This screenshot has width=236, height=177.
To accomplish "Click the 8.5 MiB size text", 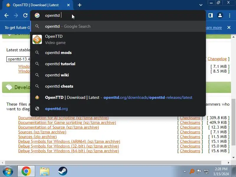I will pyautogui.click(x=220, y=71).
